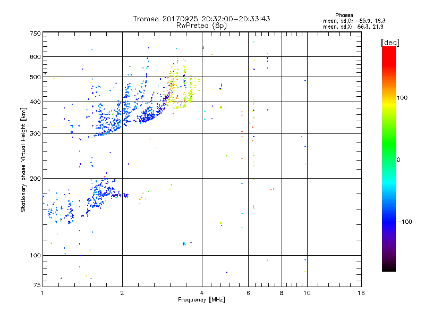Image resolution: width=425 pixels, height=319 pixels.
Task: Click the y-axis tick label '400'
Action: tap(35, 102)
